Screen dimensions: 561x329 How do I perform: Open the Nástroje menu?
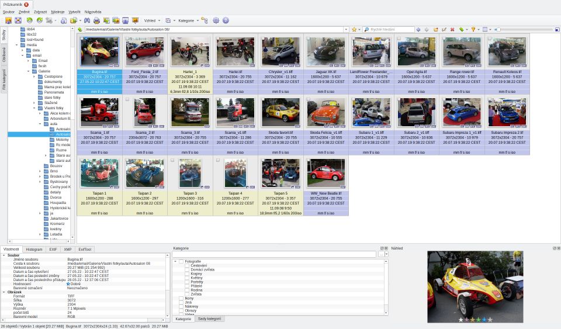(x=58, y=12)
